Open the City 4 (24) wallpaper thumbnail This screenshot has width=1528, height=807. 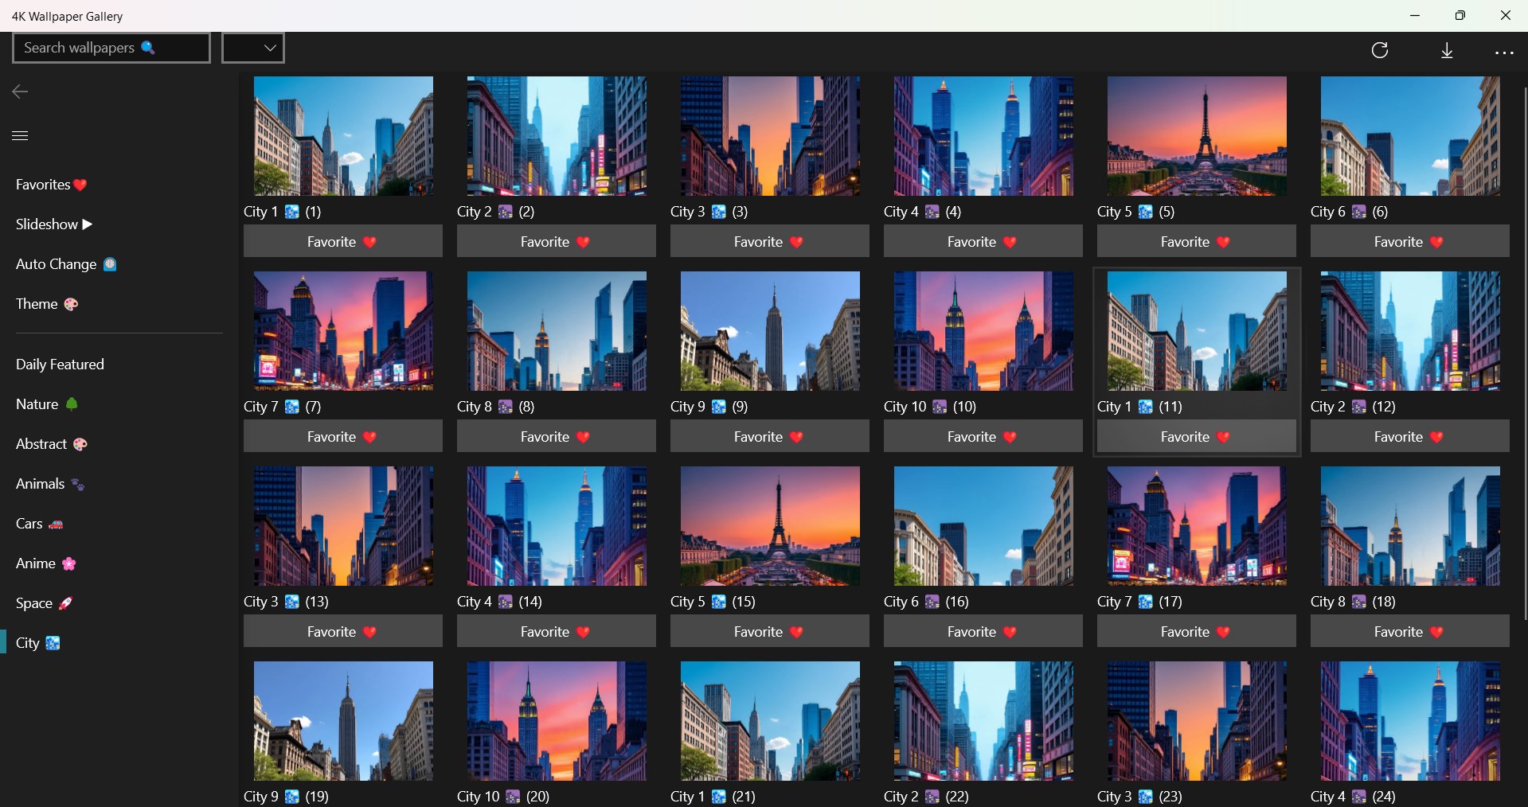(1411, 721)
